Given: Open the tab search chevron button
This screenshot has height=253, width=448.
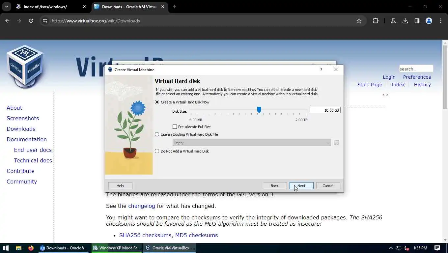Looking at the screenshot, I should tap(6, 7).
